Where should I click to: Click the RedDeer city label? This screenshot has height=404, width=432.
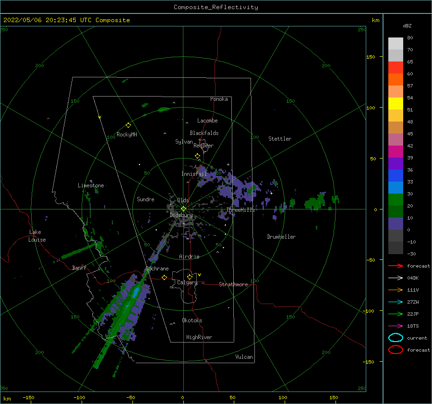pyautogui.click(x=204, y=146)
